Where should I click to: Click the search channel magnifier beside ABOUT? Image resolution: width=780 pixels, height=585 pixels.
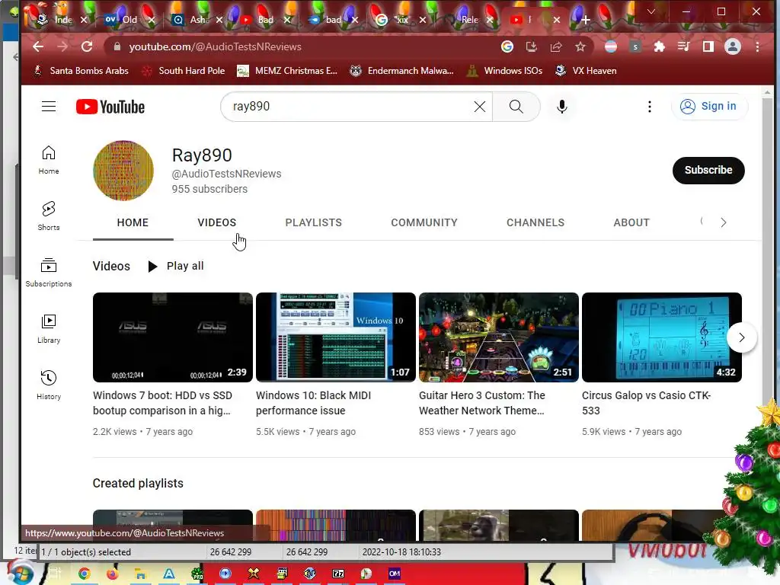coord(702,222)
